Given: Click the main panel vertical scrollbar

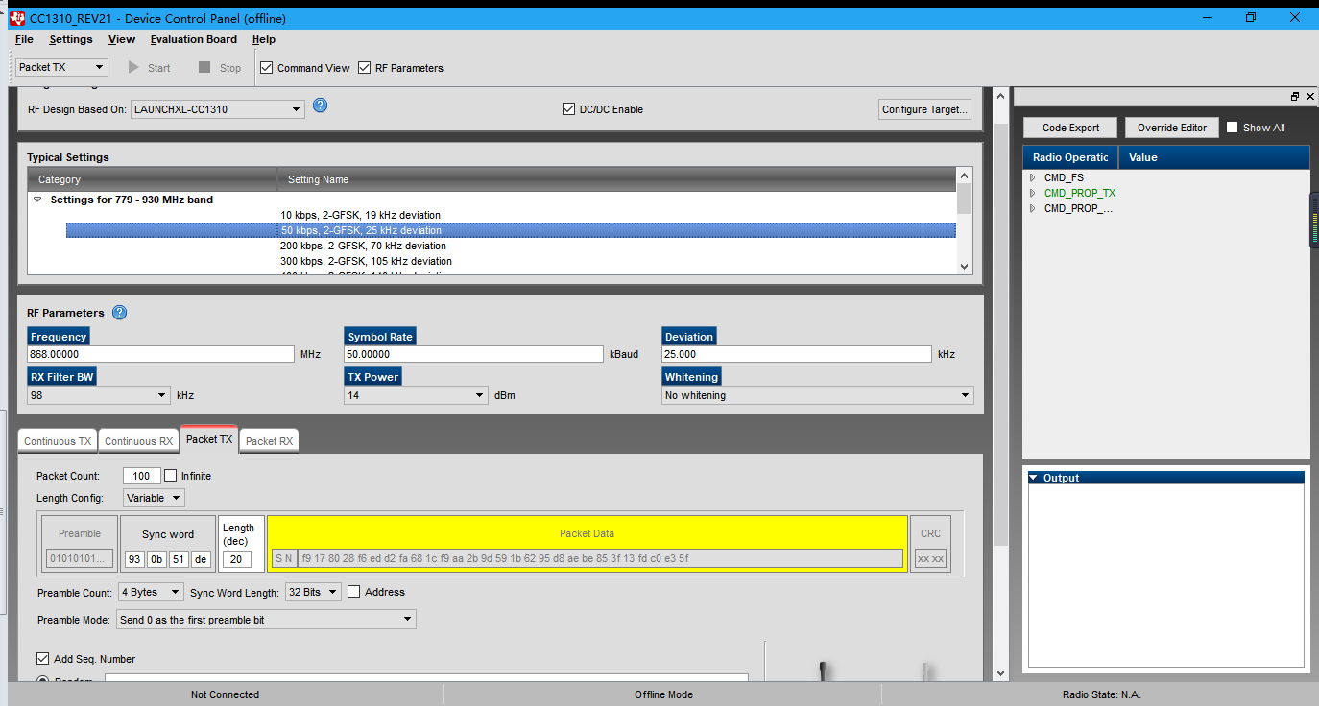Looking at the screenshot, I should 1001,336.
